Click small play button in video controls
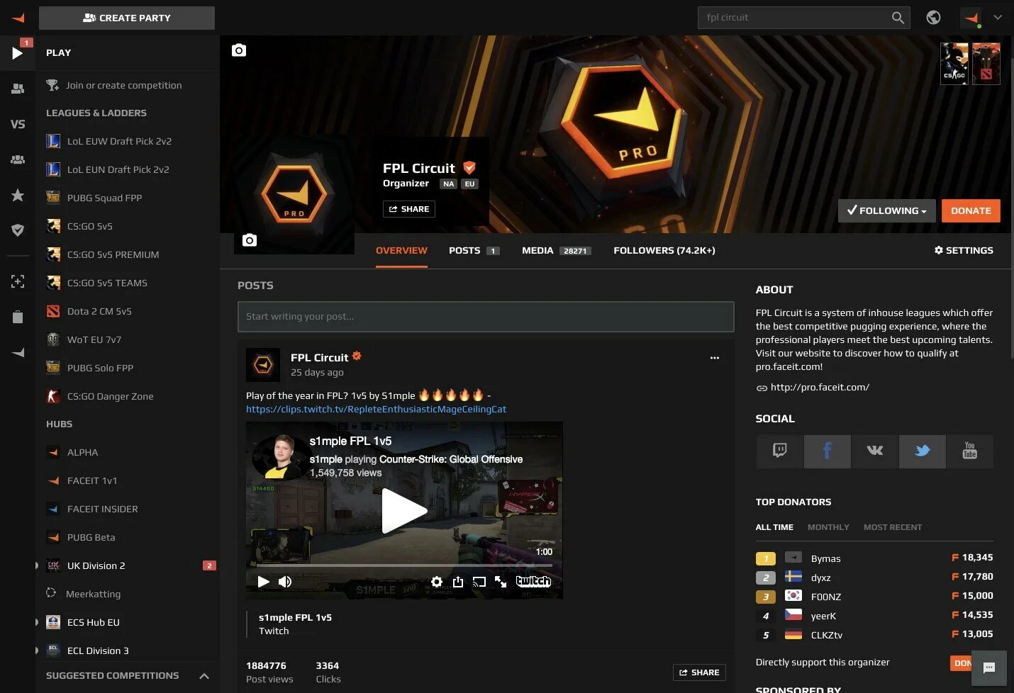 pyautogui.click(x=263, y=582)
